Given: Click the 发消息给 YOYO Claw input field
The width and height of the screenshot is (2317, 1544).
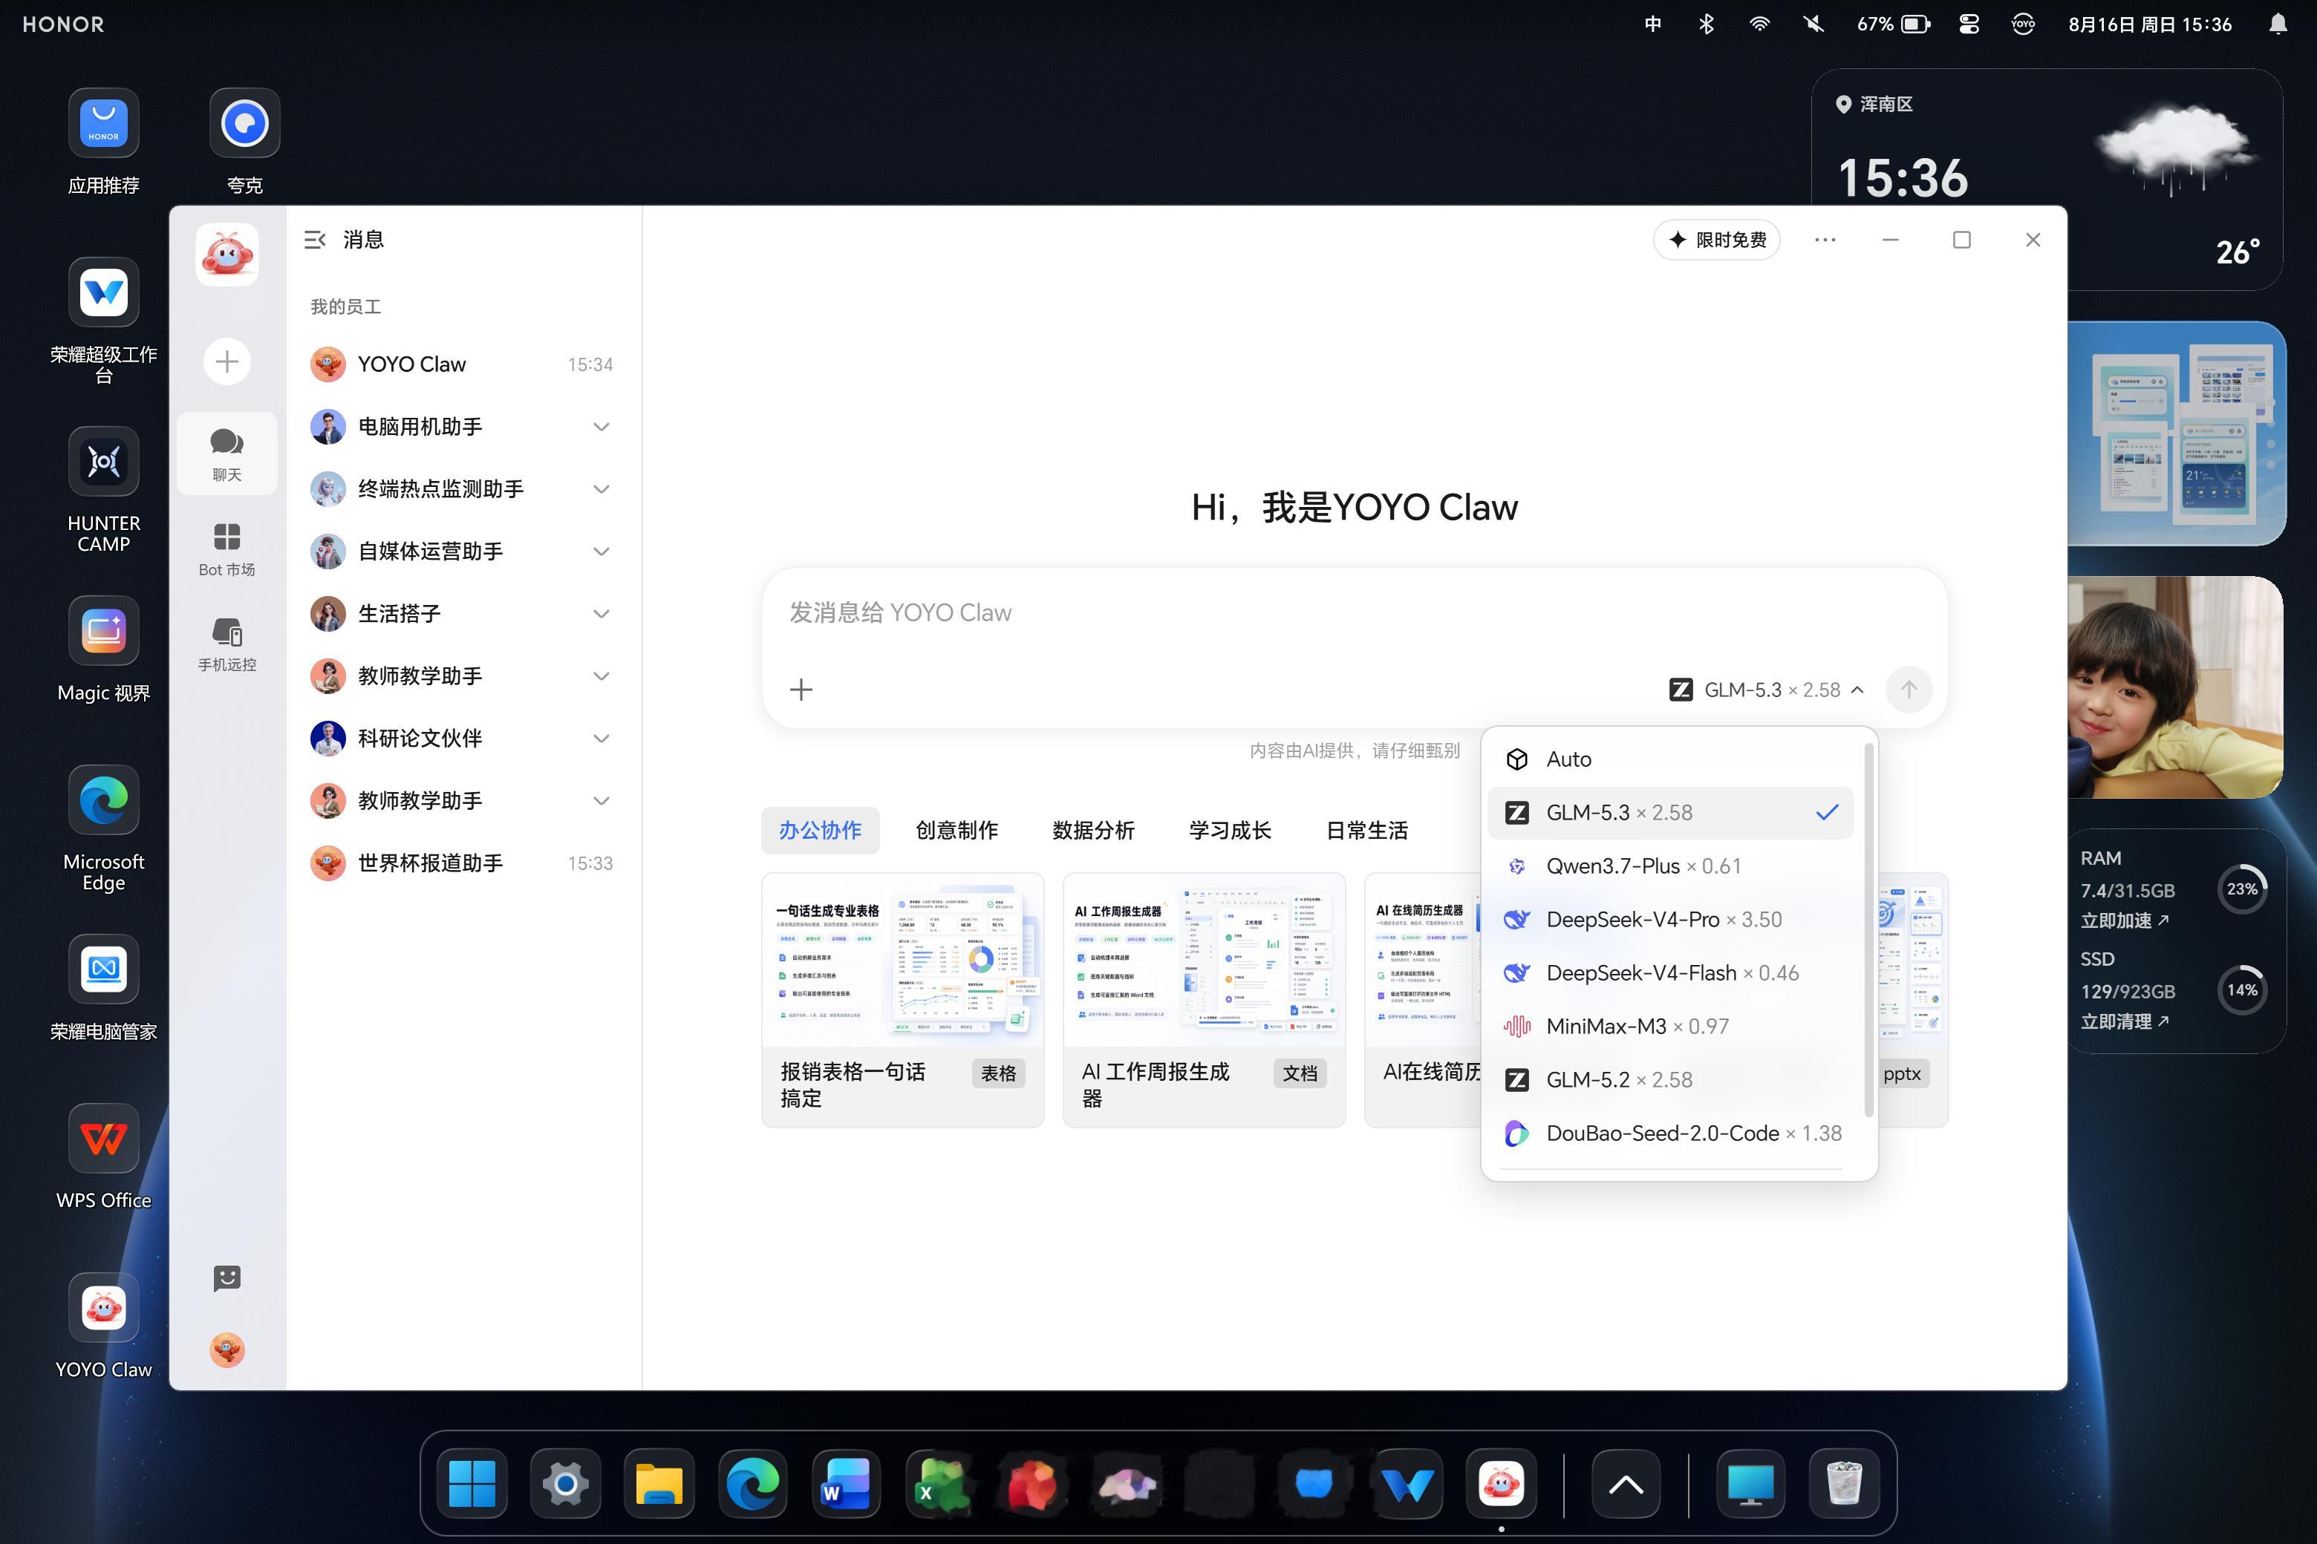Looking at the screenshot, I should 1355,612.
